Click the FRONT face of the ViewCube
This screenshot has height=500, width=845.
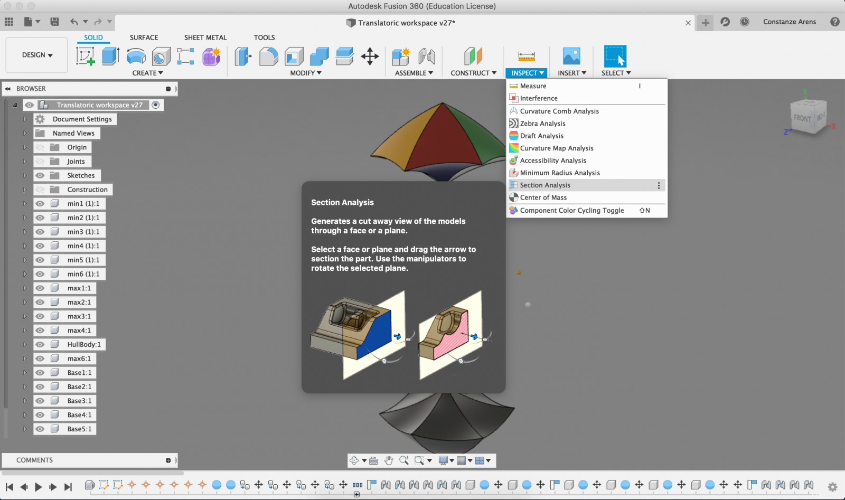tap(803, 118)
